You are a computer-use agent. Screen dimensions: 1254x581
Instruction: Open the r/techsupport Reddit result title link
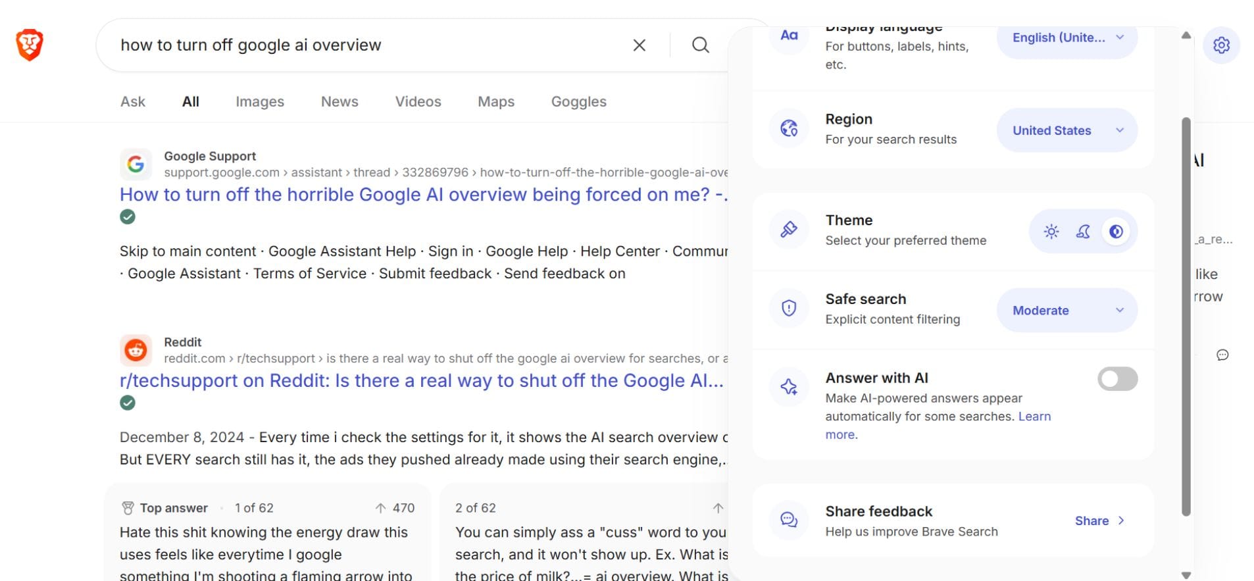click(x=422, y=381)
